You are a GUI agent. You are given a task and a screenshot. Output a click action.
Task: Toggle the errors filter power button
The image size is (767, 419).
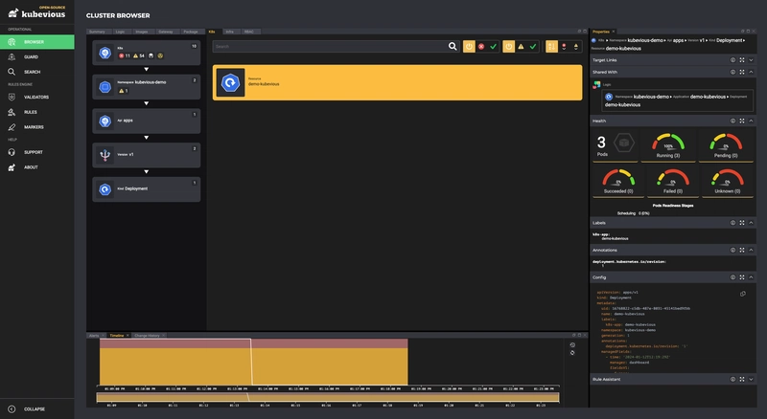coord(469,46)
